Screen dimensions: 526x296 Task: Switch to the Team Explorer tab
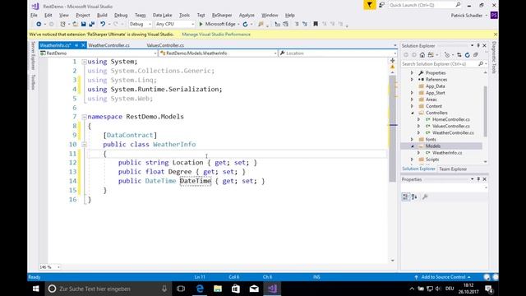(453, 169)
